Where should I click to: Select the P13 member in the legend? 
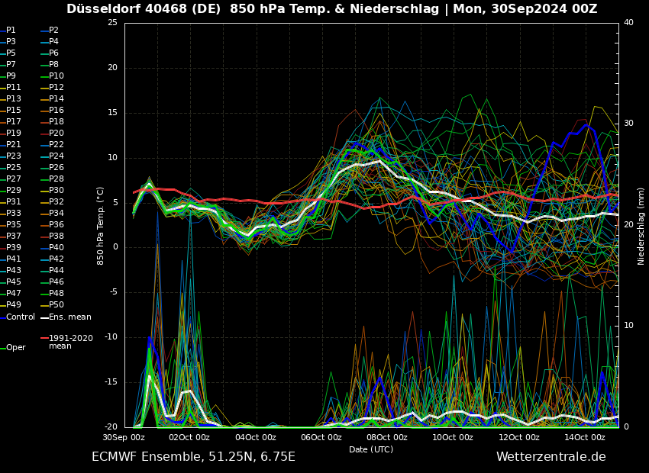(x=10, y=98)
